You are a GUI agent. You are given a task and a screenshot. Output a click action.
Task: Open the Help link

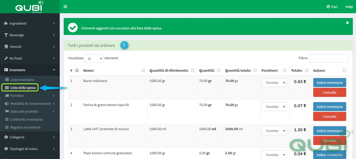[x=349, y=7]
